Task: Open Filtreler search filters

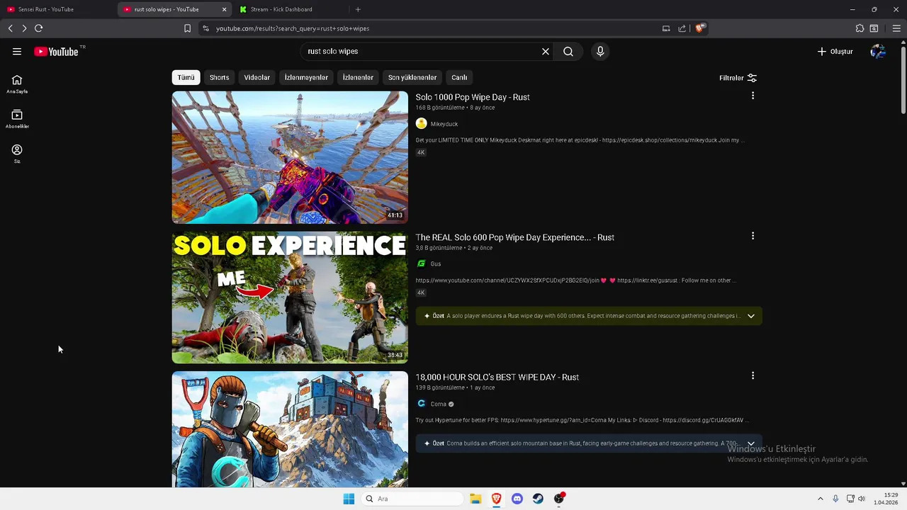Action: (x=738, y=78)
